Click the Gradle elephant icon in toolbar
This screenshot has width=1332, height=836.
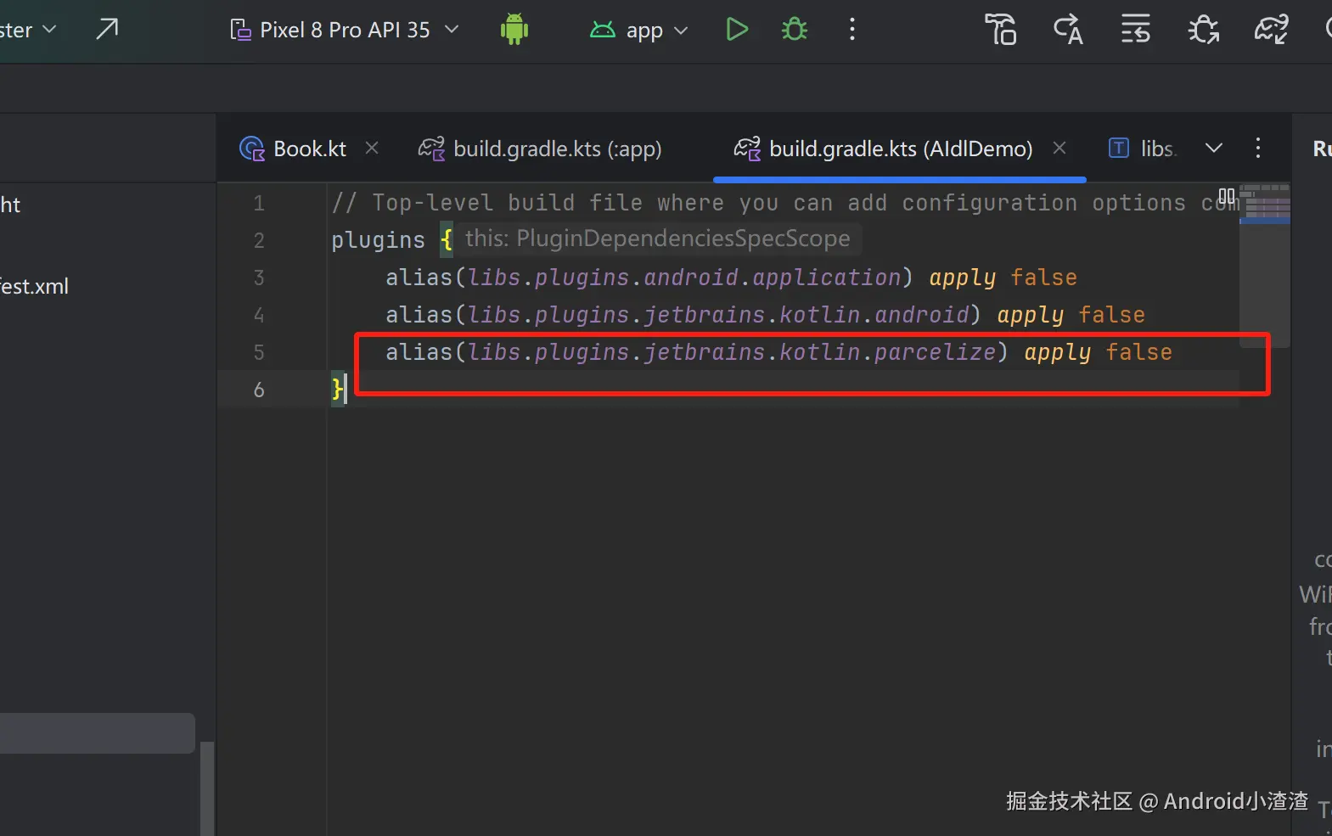point(1272,30)
